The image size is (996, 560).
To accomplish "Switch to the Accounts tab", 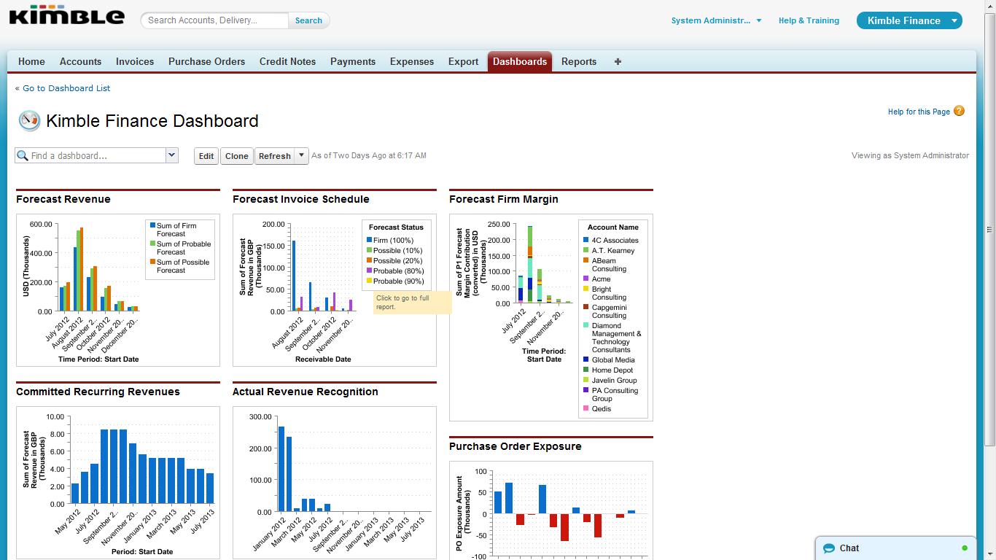I will [80, 62].
